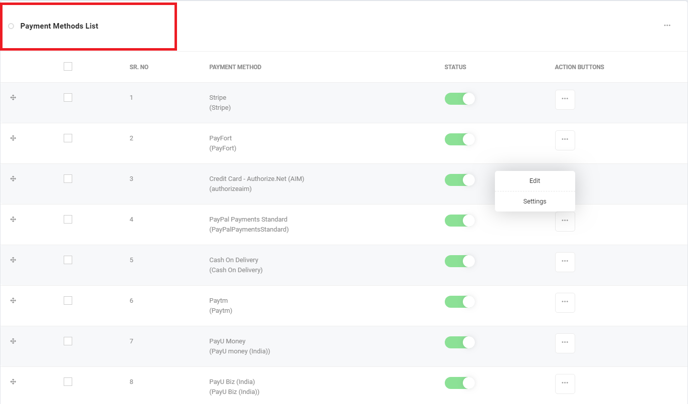Click drag handle icon for PayU Biz row
This screenshot has height=404, width=688.
point(14,381)
